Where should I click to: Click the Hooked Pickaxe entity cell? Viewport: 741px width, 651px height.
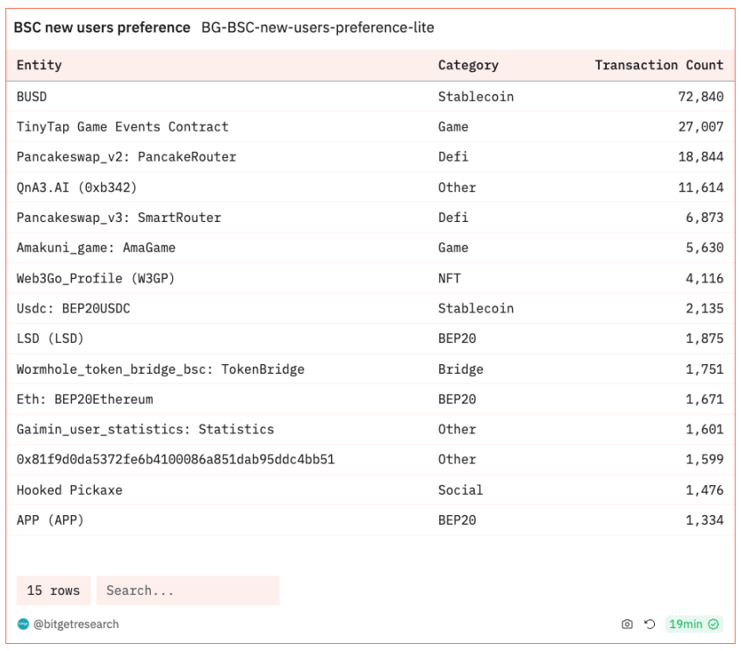(x=69, y=490)
